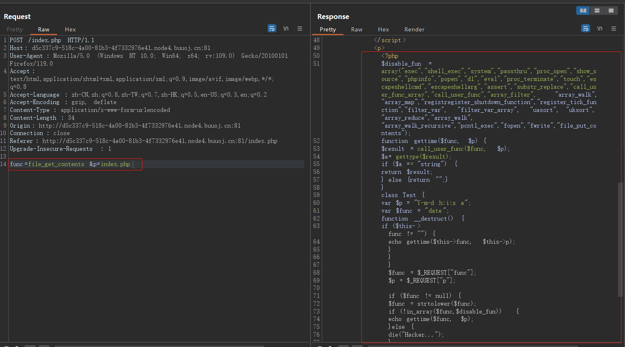Click the '$disable_fun =' line in response

click(x=407, y=64)
